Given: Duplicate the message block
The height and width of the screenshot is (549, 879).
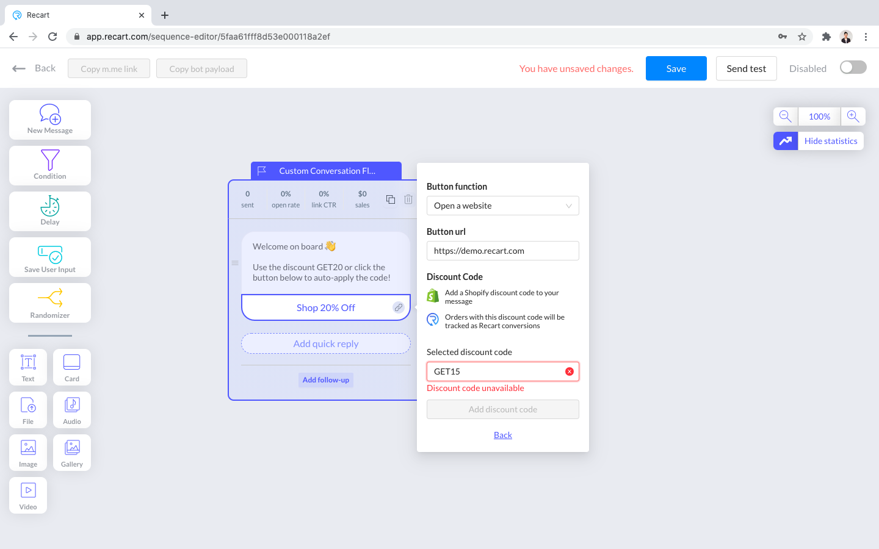Looking at the screenshot, I should [391, 199].
